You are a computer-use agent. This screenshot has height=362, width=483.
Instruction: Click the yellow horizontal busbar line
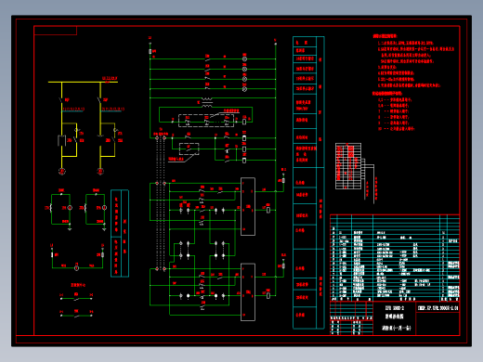pyautogui.click(x=83, y=82)
